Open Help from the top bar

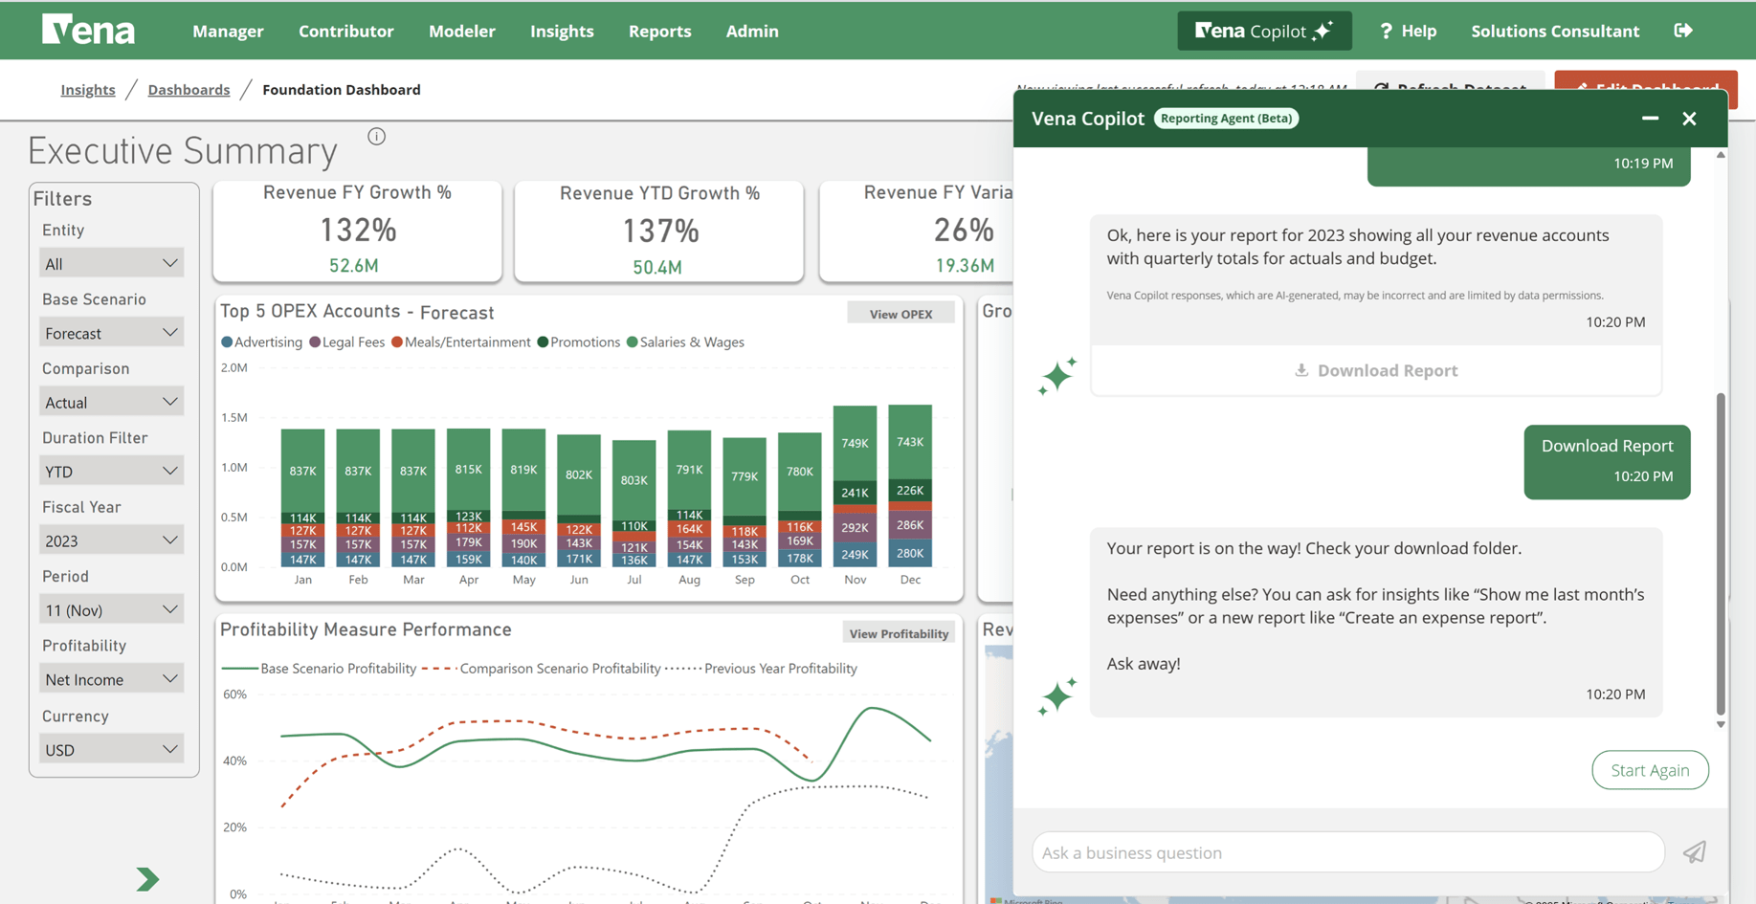1408,31
